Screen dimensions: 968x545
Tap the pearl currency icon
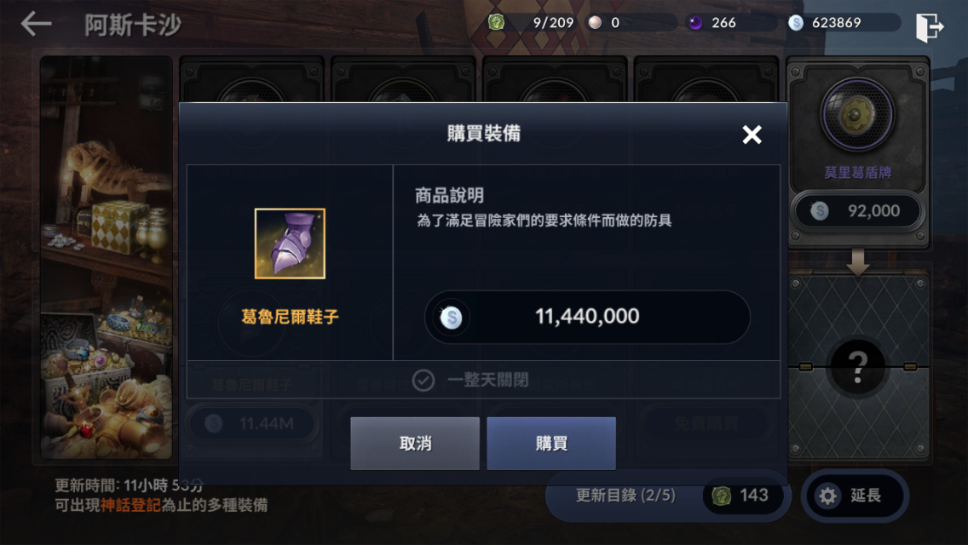point(595,23)
